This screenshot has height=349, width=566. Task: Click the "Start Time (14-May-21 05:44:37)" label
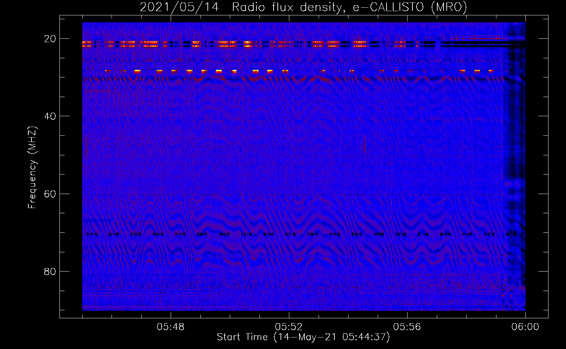pyautogui.click(x=303, y=337)
